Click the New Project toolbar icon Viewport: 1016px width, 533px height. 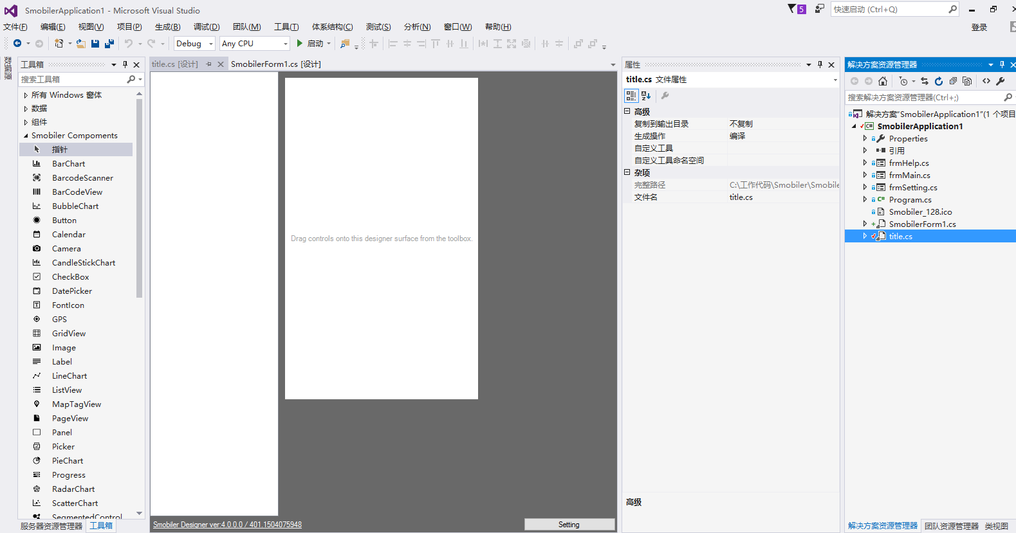[x=59, y=43]
